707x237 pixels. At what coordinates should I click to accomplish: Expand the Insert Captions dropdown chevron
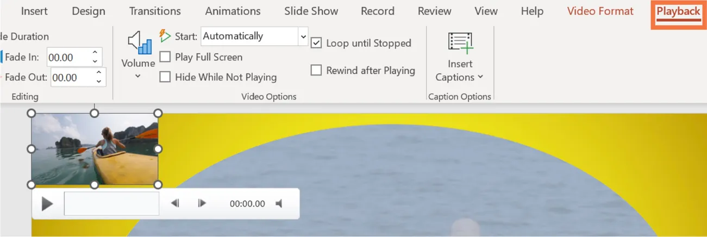point(480,77)
